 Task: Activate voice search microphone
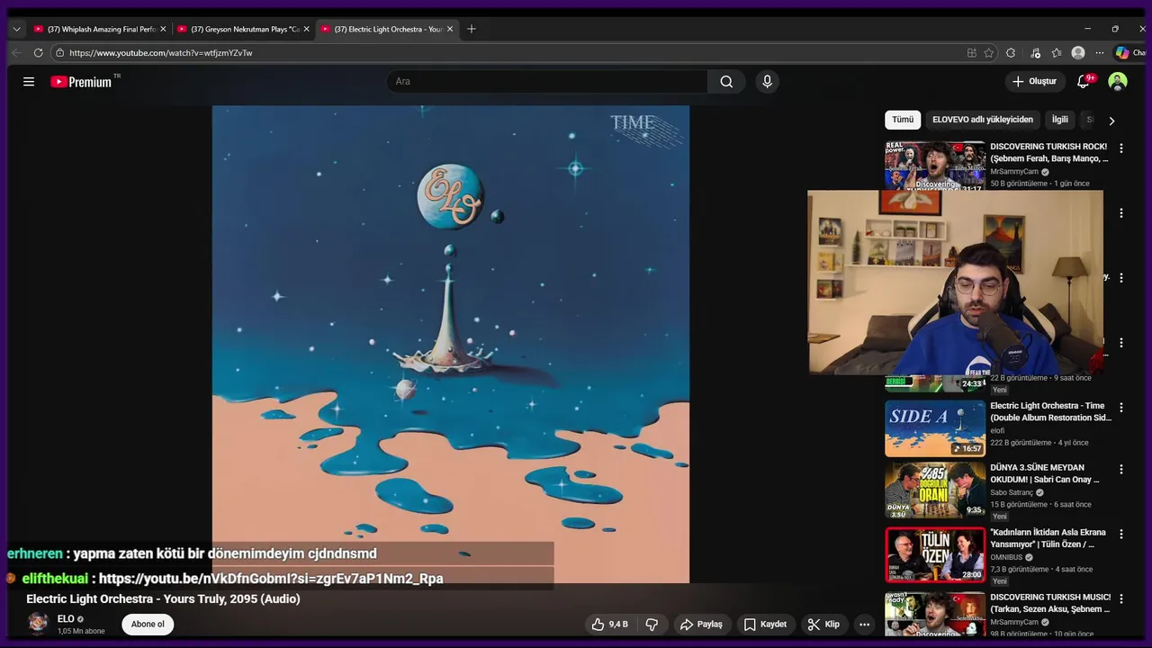pyautogui.click(x=767, y=82)
